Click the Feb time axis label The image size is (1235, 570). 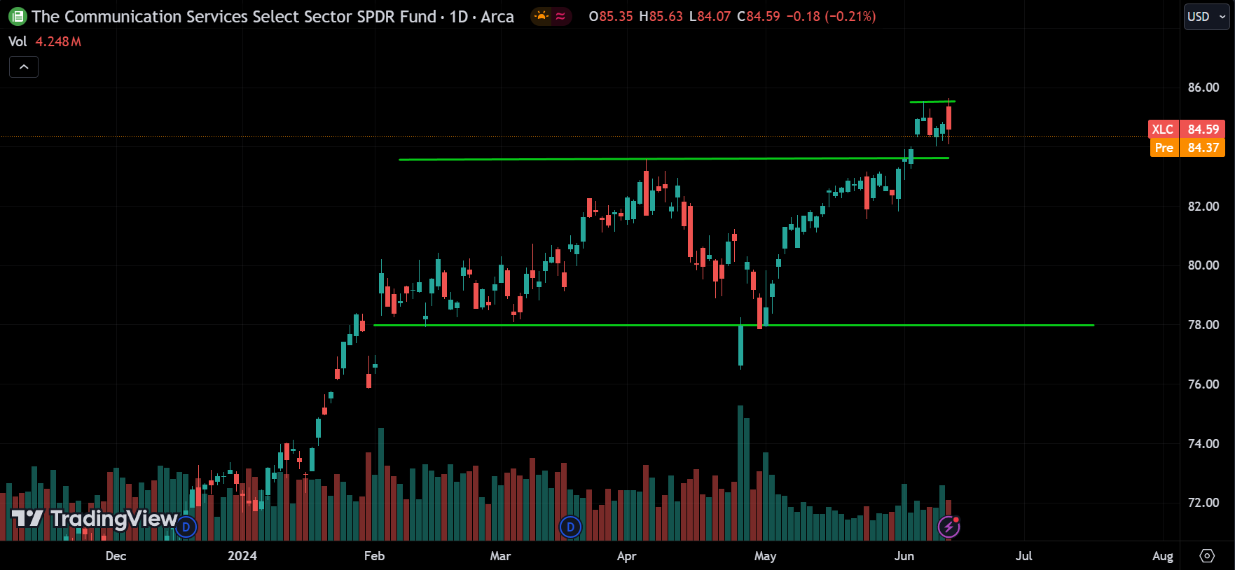(x=374, y=556)
